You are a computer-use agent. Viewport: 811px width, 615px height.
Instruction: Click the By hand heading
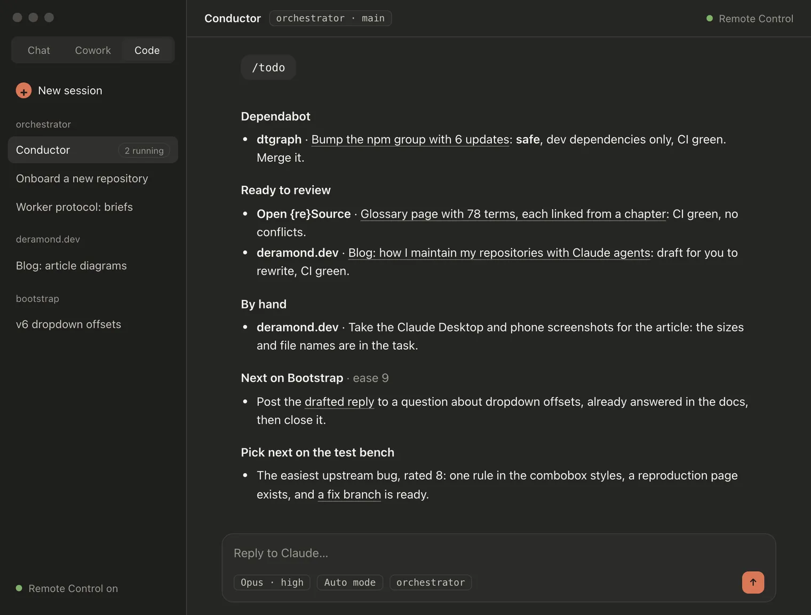coord(264,304)
